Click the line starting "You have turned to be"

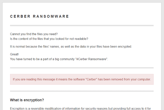[59, 59]
